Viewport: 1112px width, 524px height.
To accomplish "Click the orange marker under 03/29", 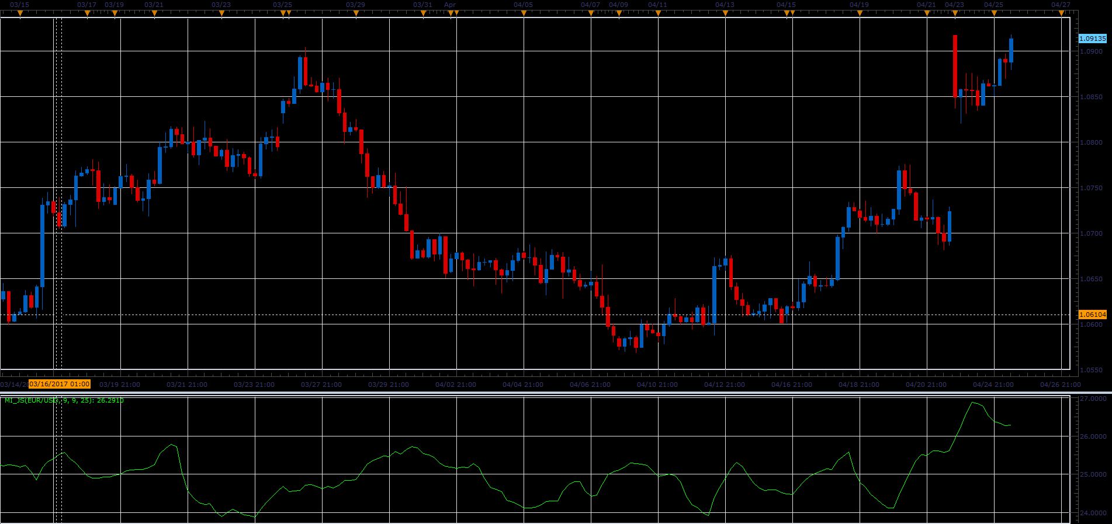I will (x=356, y=13).
